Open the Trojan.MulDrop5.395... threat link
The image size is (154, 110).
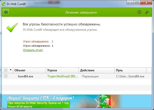coord(62,76)
